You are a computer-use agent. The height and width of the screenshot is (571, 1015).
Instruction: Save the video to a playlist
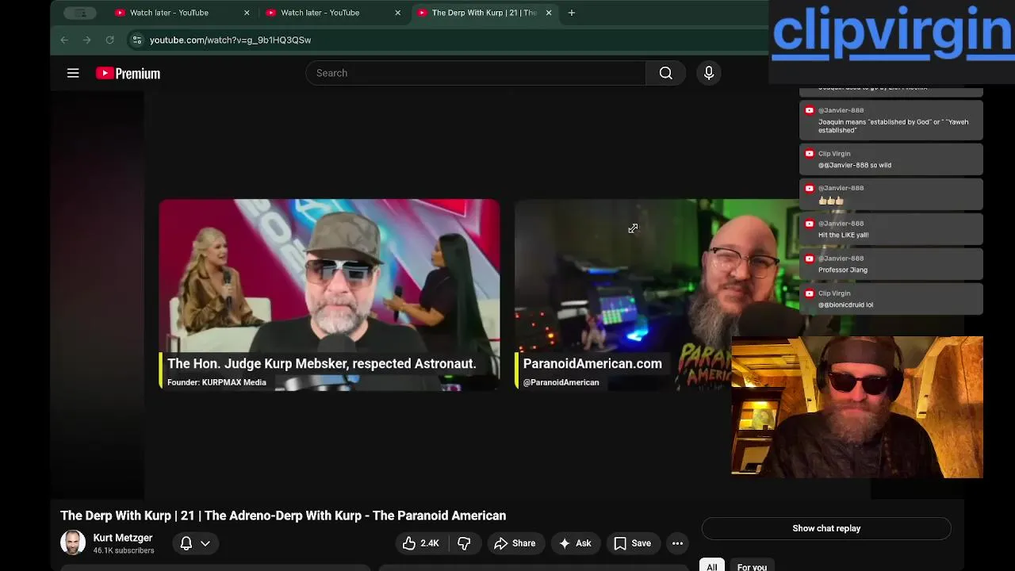click(632, 543)
